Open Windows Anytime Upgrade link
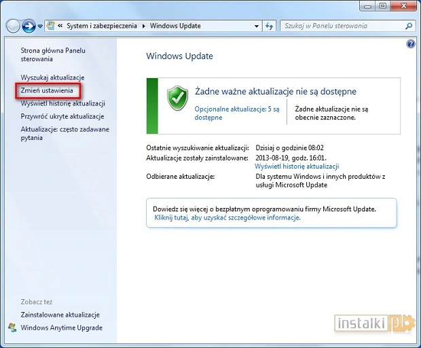Viewport: 421px width, 348px height. tap(62, 328)
